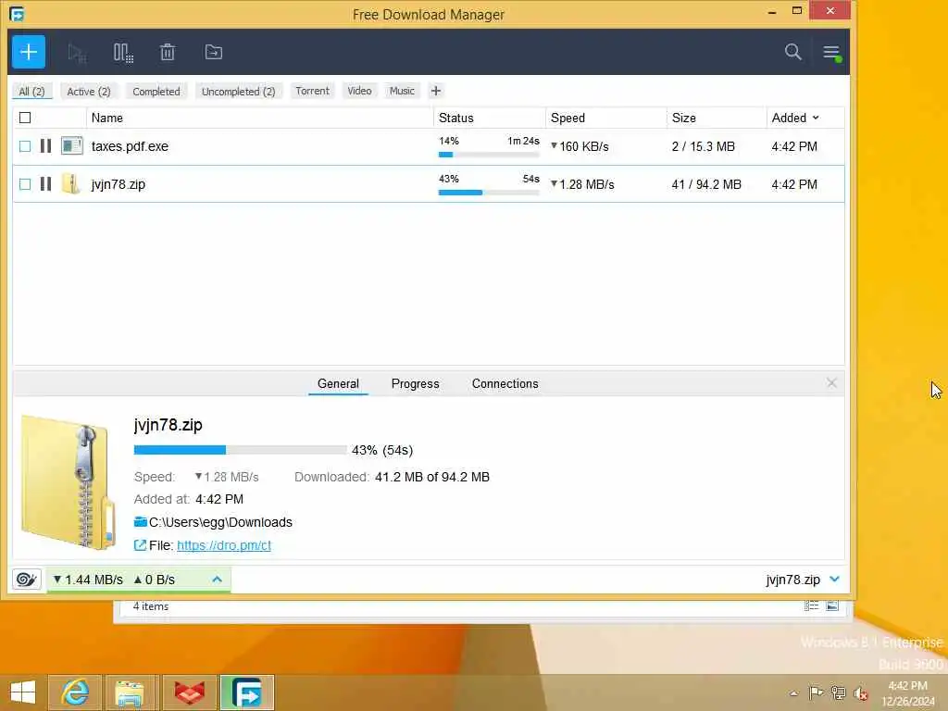Click the large zip folder thumbnail

click(x=68, y=481)
